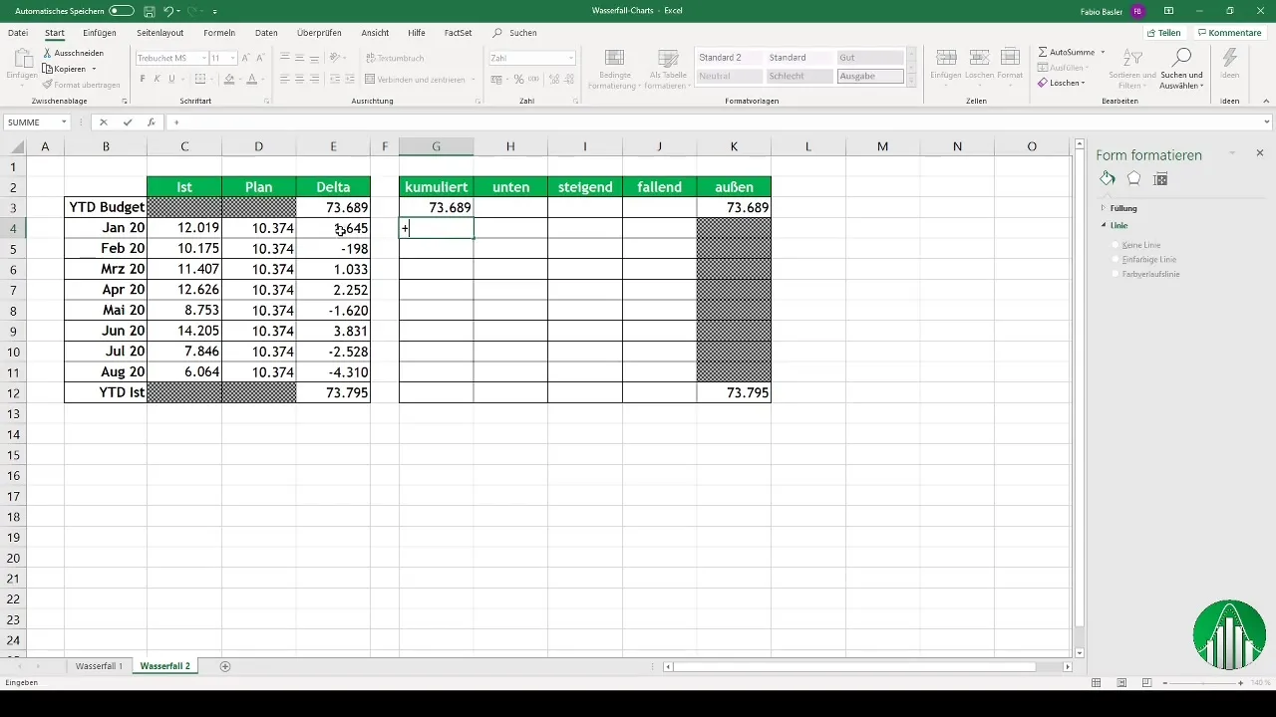Open Sortieren und Filtern

pyautogui.click(x=1132, y=68)
